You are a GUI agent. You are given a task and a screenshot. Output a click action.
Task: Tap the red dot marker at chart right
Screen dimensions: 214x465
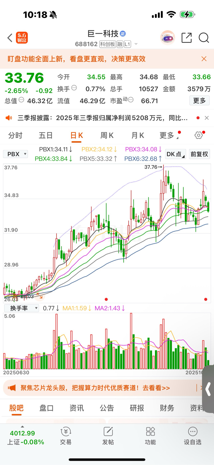[206, 299]
